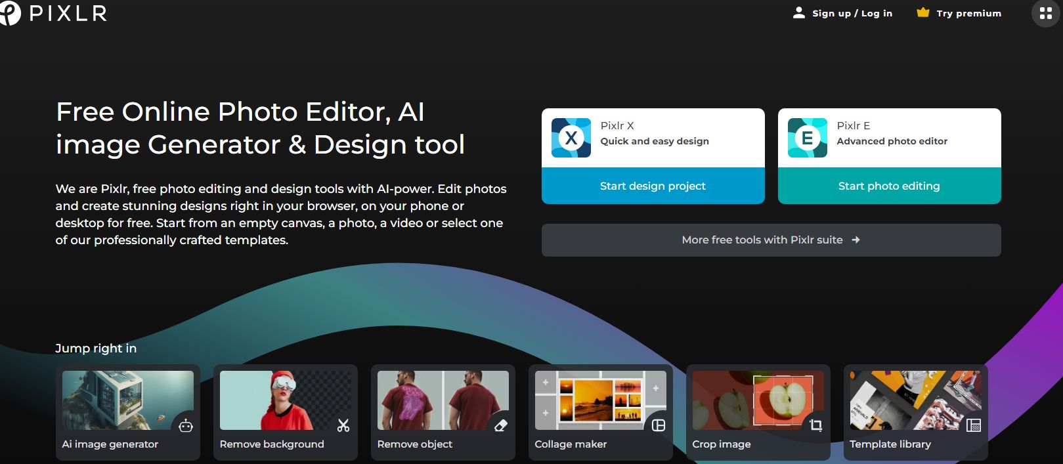Click the robot icon on Ai image generator

[186, 426]
